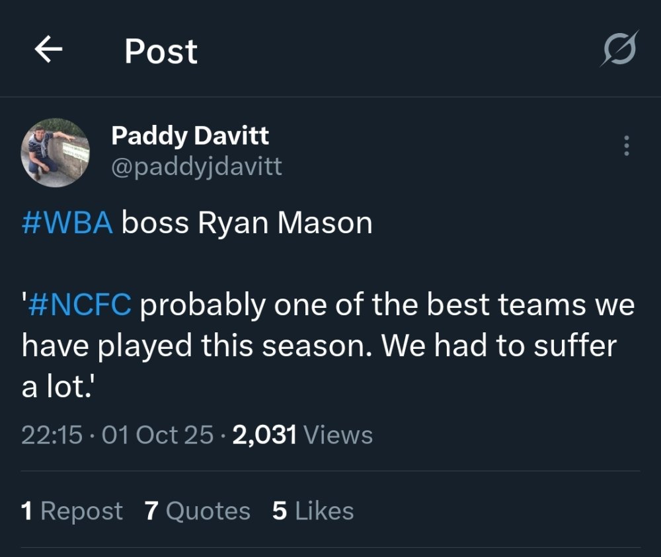See who gave the 5 Likes
This screenshot has height=557, width=661.
313,511
